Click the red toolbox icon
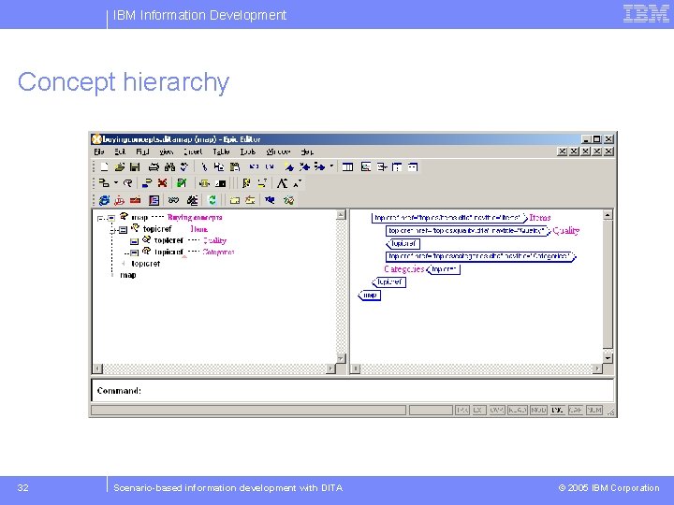Screen dimensions: 674x505 [x=136, y=200]
